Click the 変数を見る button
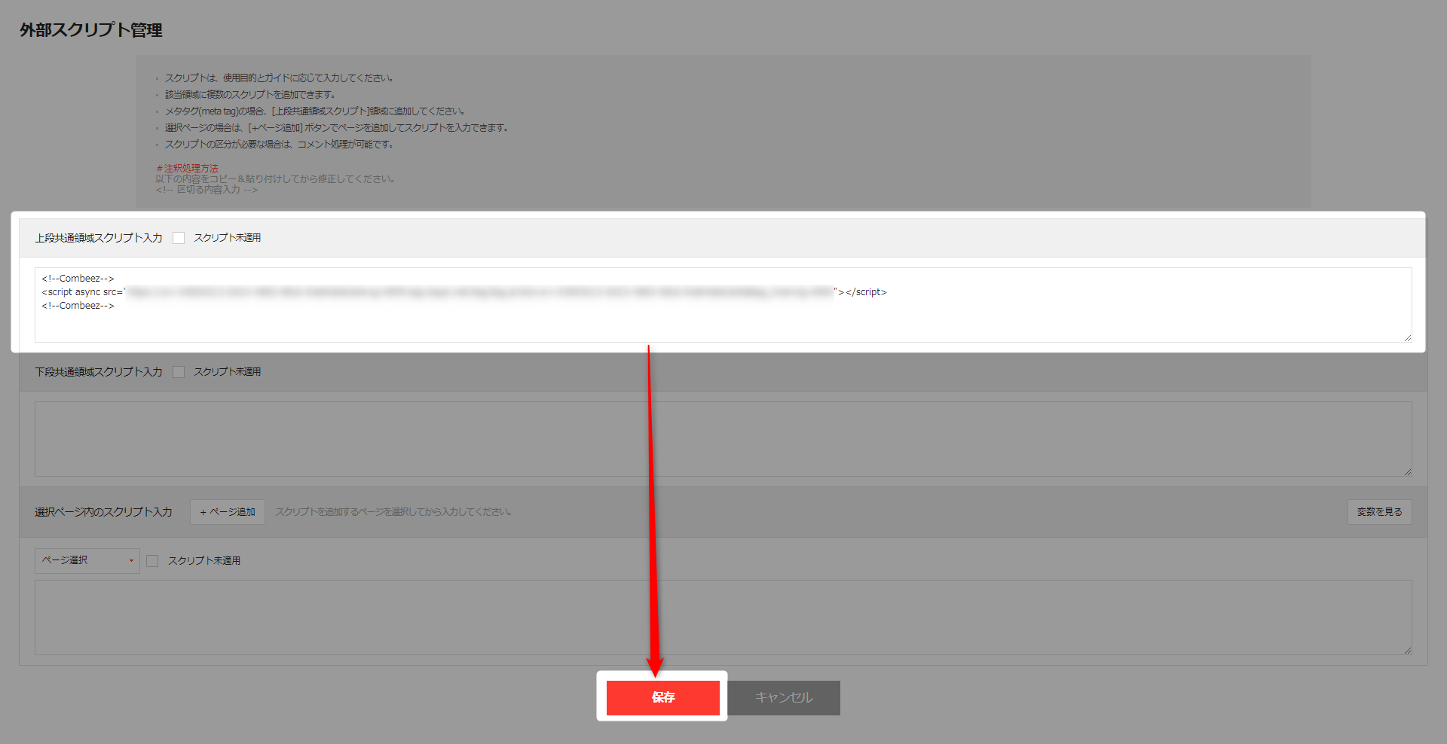Image resolution: width=1447 pixels, height=744 pixels. click(1379, 512)
